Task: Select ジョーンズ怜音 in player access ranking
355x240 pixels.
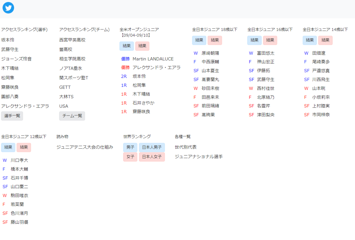Action: click(x=16, y=59)
